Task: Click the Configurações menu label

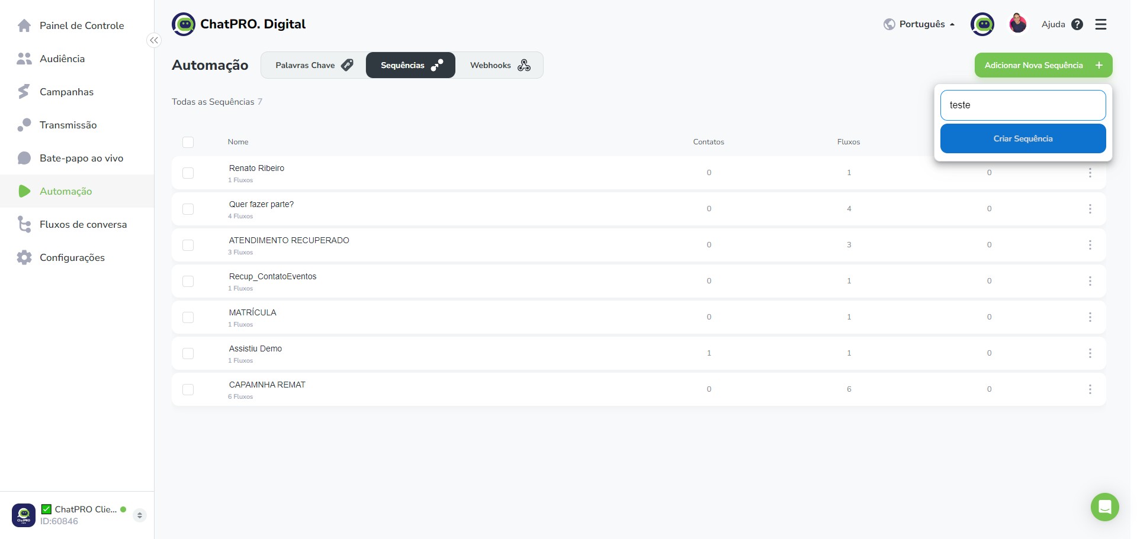Action: click(72, 257)
